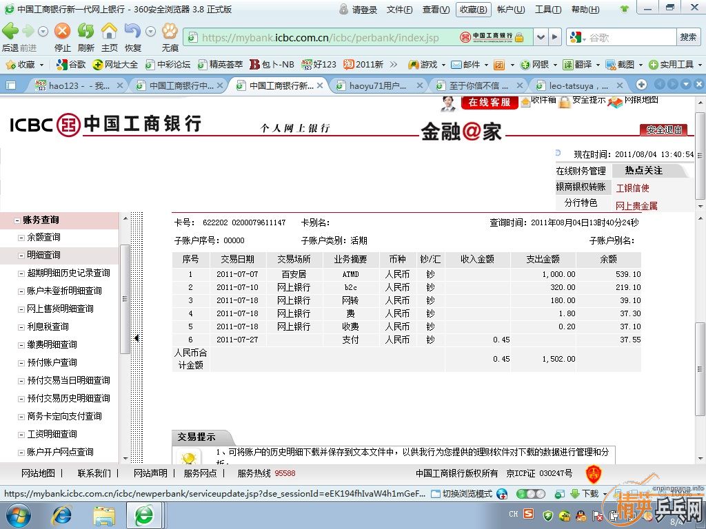Open the back/forward history dropdown
706x529 pixels.
(43, 32)
